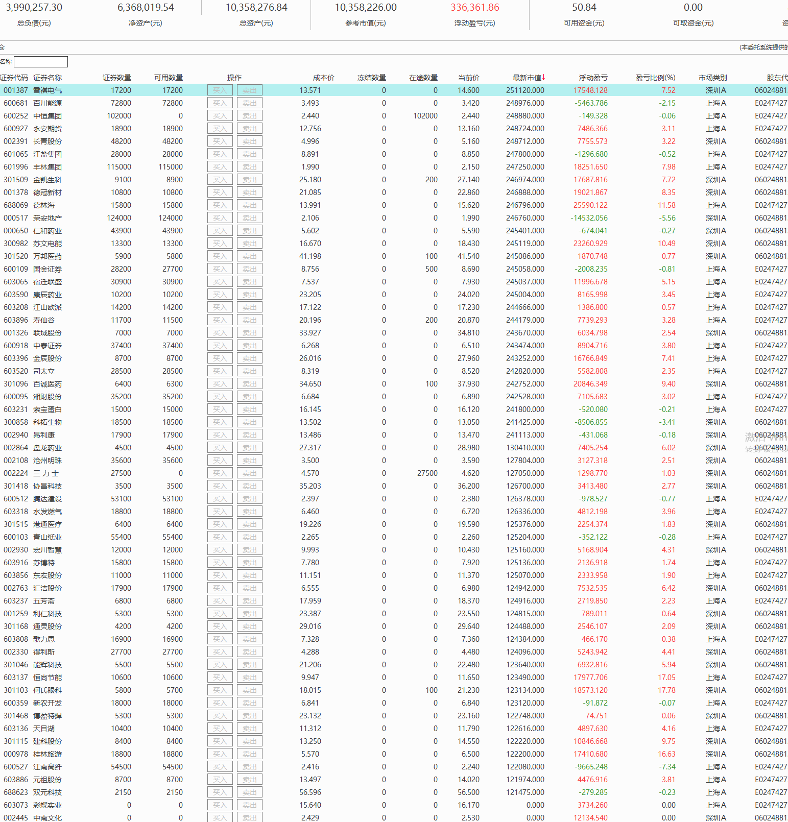Sort by the 证券名称 column header
788x822 pixels.
coord(47,78)
